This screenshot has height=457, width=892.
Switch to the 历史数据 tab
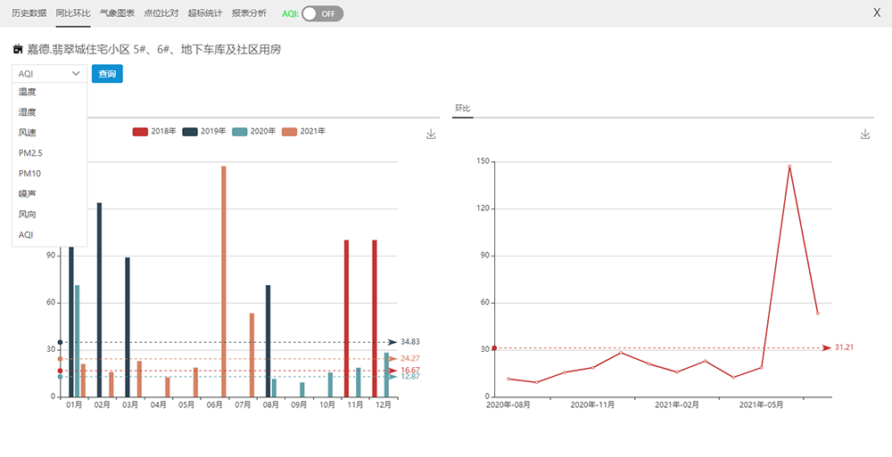coord(29,13)
